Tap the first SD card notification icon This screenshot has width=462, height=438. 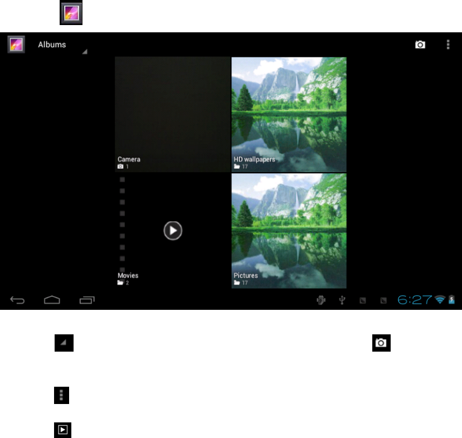(x=363, y=300)
